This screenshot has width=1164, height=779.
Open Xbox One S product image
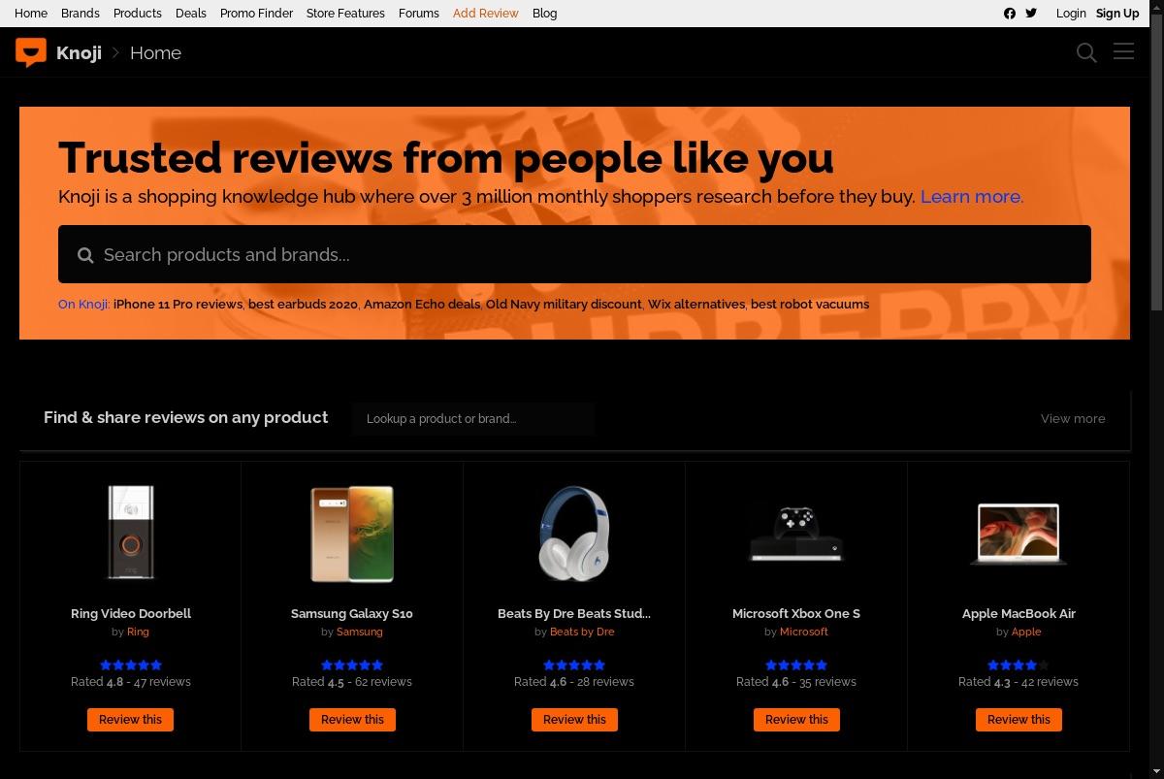pos(796,534)
